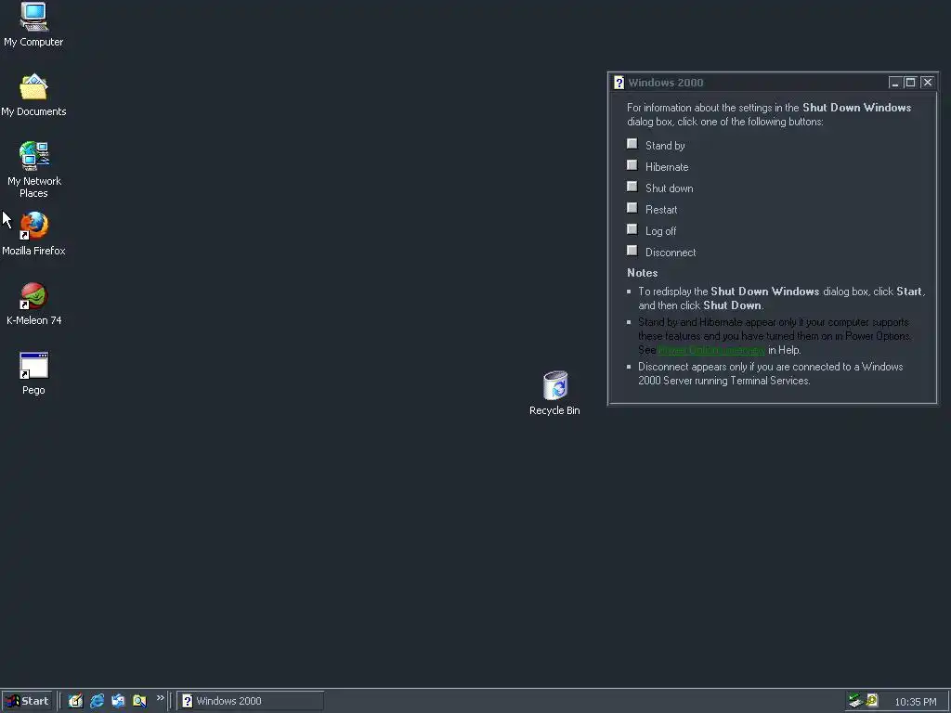
Task: Open the Power Options overview link
Action: click(x=711, y=350)
